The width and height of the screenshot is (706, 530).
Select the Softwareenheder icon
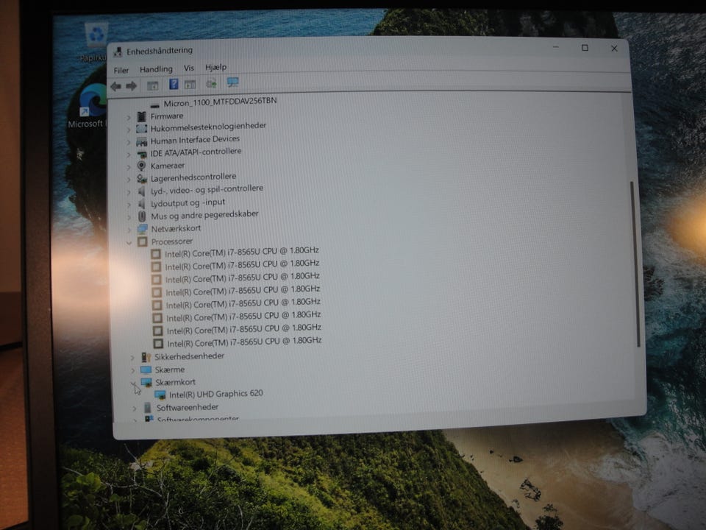click(x=147, y=408)
